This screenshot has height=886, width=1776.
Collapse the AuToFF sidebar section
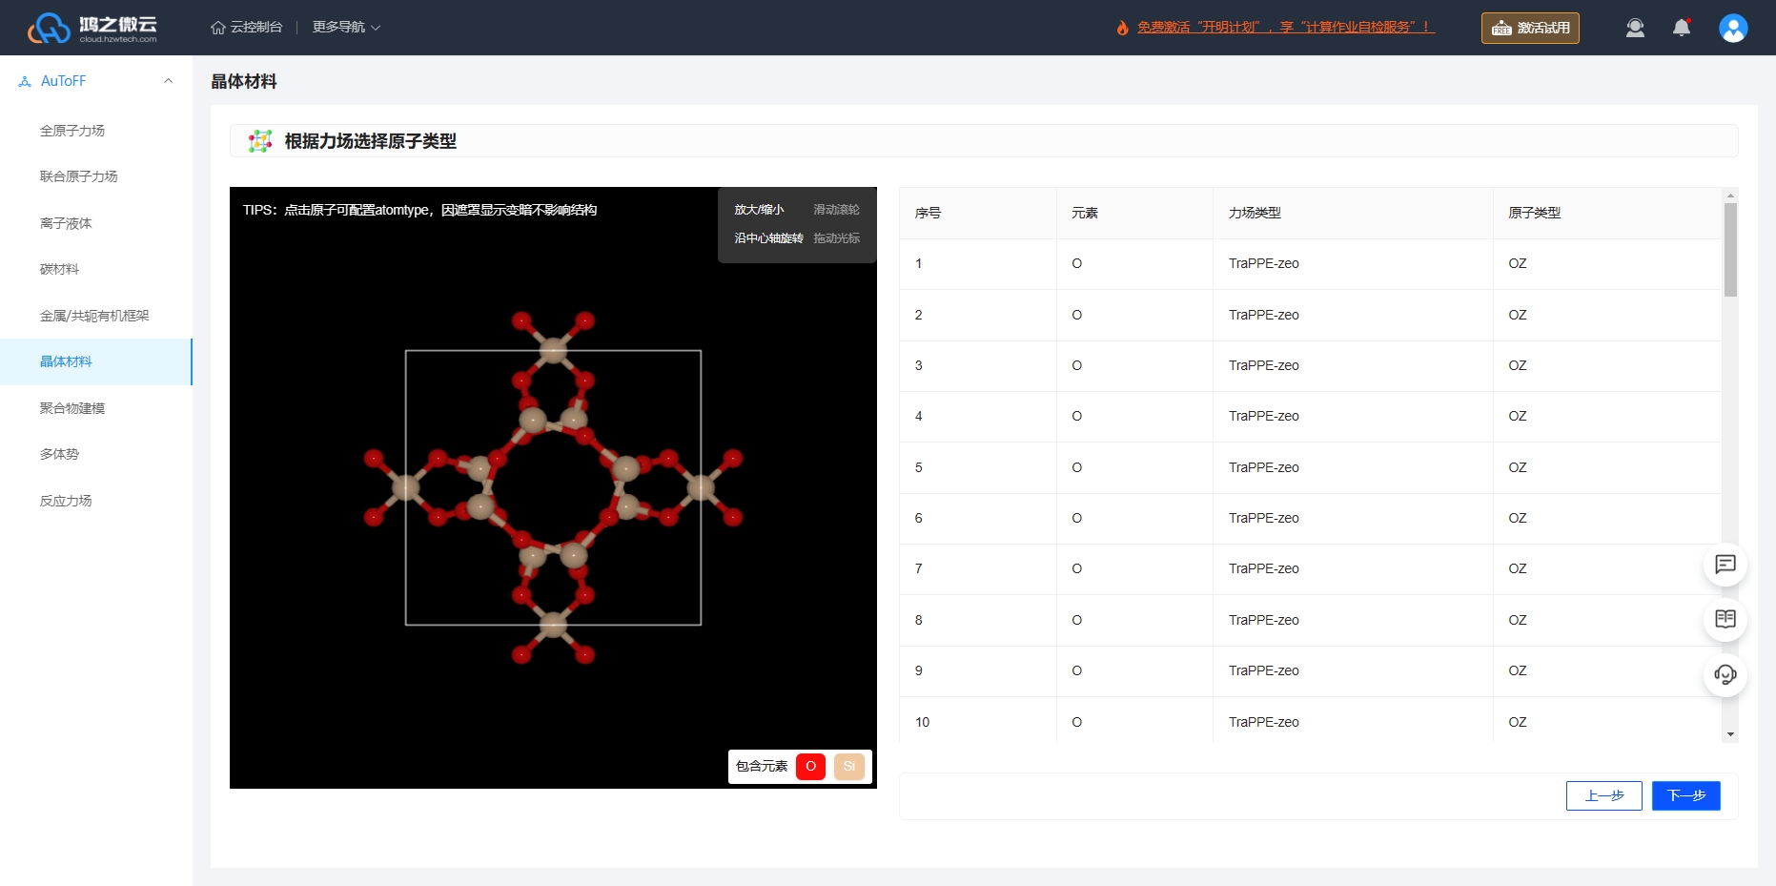tap(168, 81)
